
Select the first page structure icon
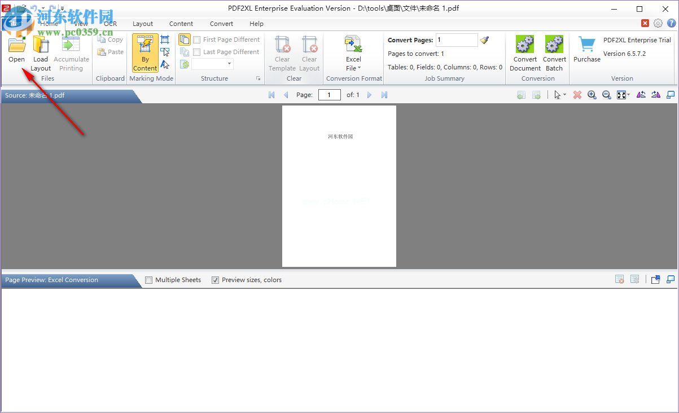[185, 39]
